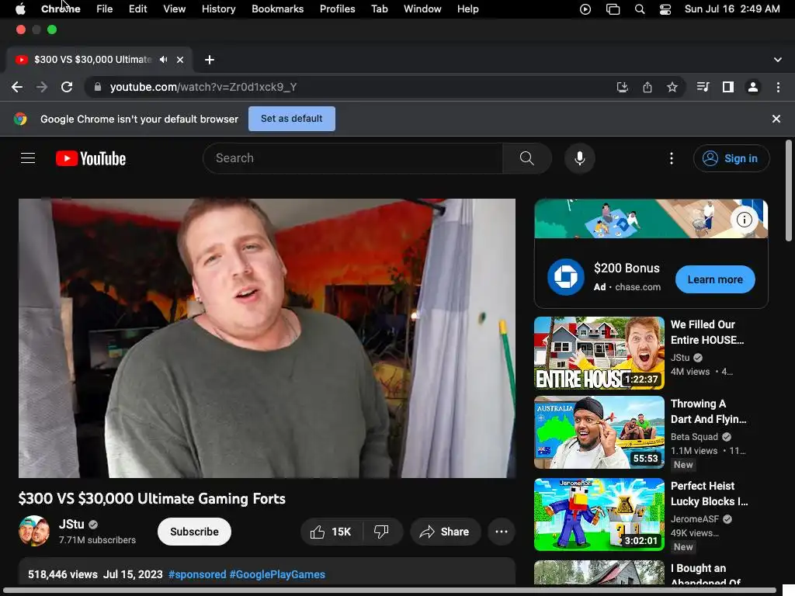This screenshot has height=596, width=795.
Task: Open the JeromeASF Lucky Blocks thumbnail
Action: [599, 515]
